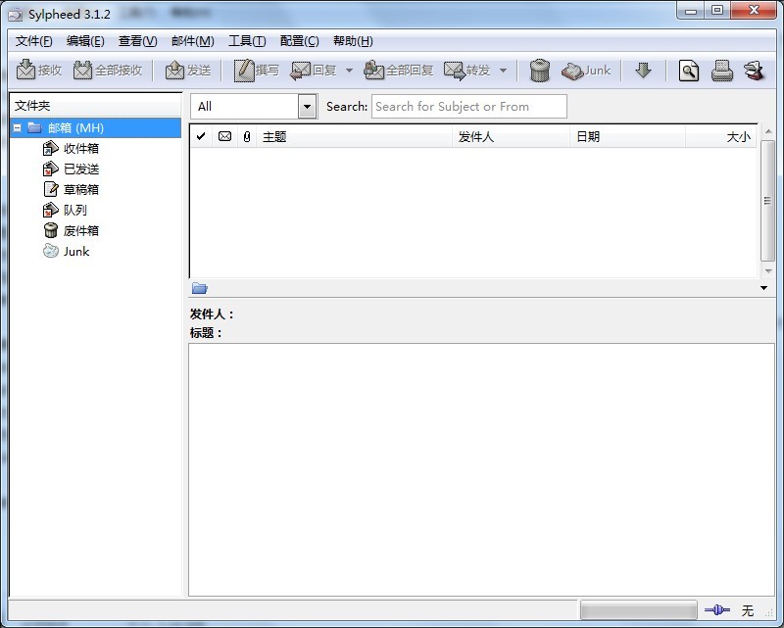The image size is (784, 628).
Task: Open the 回复 reply dropdown arrow
Action: 349,71
